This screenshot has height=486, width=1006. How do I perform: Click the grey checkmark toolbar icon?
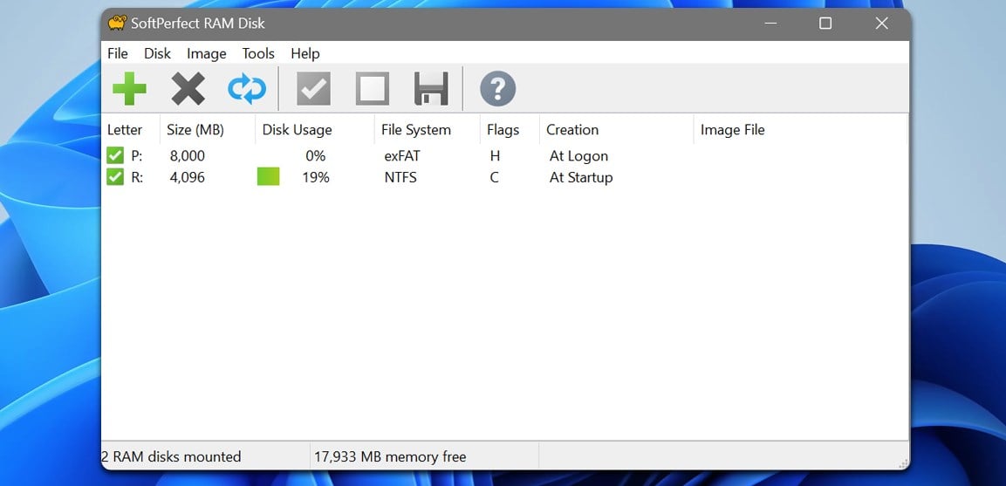point(314,89)
